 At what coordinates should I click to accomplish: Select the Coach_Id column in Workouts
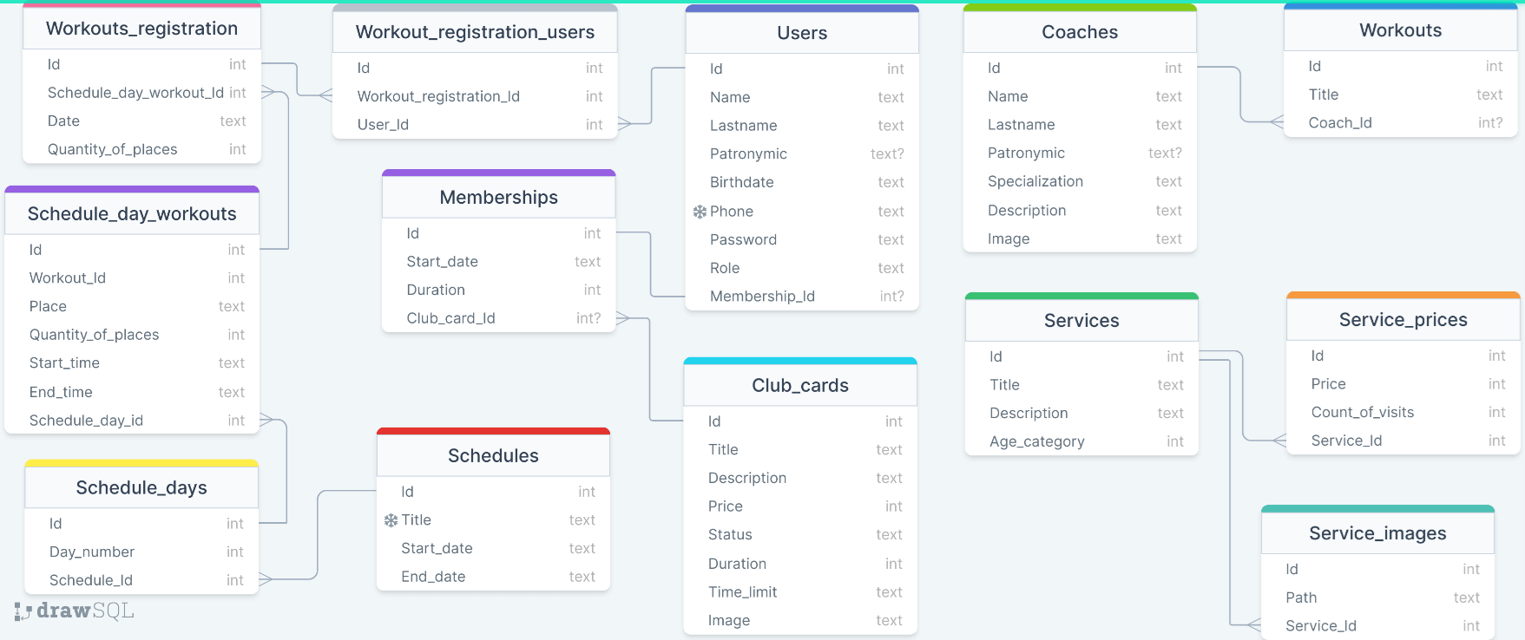coord(1339,123)
